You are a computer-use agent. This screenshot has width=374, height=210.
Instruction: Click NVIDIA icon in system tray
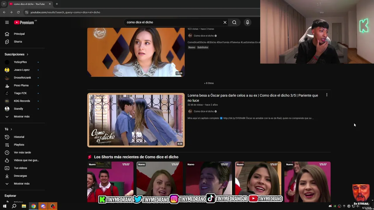tap(335, 206)
